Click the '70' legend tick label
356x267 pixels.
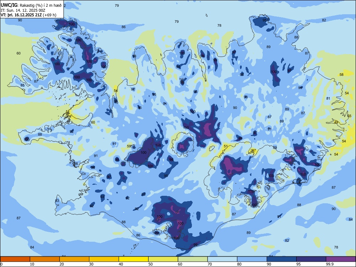[210, 264]
